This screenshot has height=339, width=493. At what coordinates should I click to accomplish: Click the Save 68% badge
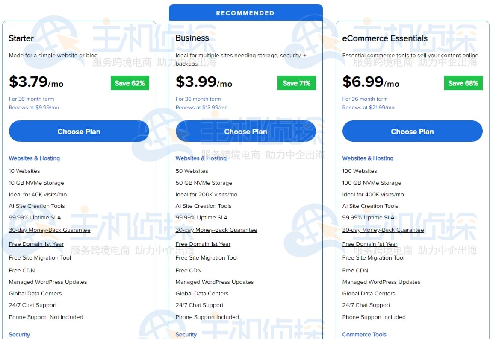(x=463, y=83)
